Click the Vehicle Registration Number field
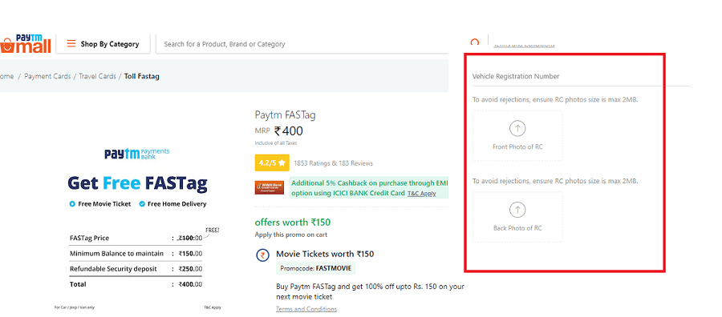722x317 pixels. (581, 77)
